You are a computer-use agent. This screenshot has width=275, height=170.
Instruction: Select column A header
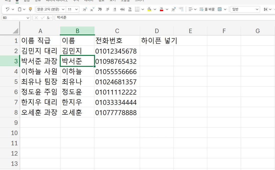[40, 31]
